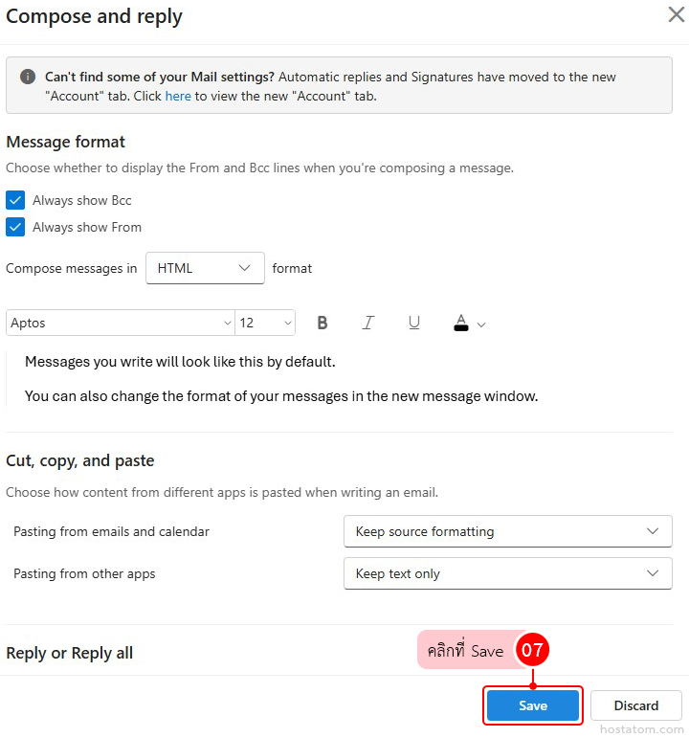Click the 'Pasting from emails and calendar' label
The width and height of the screenshot is (689, 738).
(x=112, y=531)
